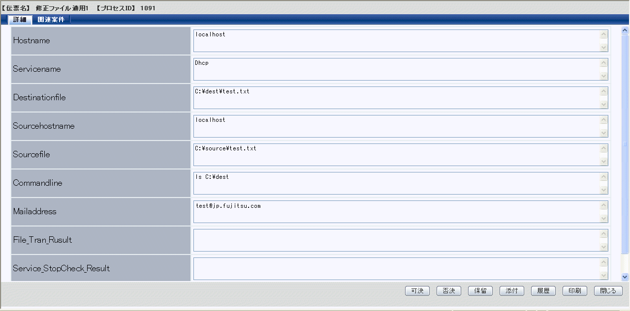Open the 履歴 history button

[543, 291]
